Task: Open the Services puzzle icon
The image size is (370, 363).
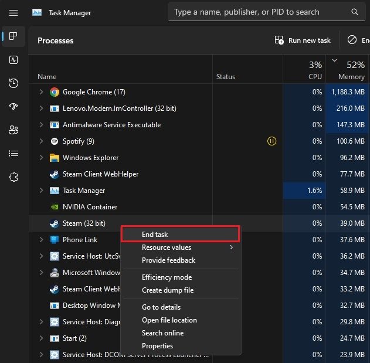Action: pos(13,177)
